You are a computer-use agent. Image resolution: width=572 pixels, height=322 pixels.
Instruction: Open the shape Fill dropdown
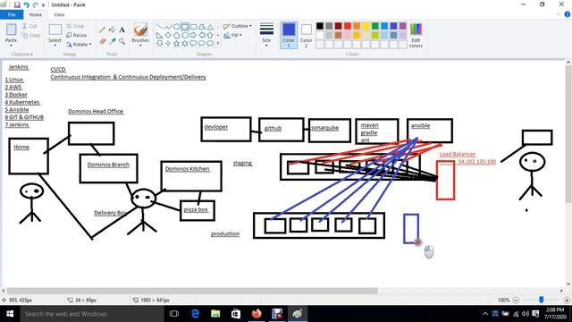(x=232, y=35)
